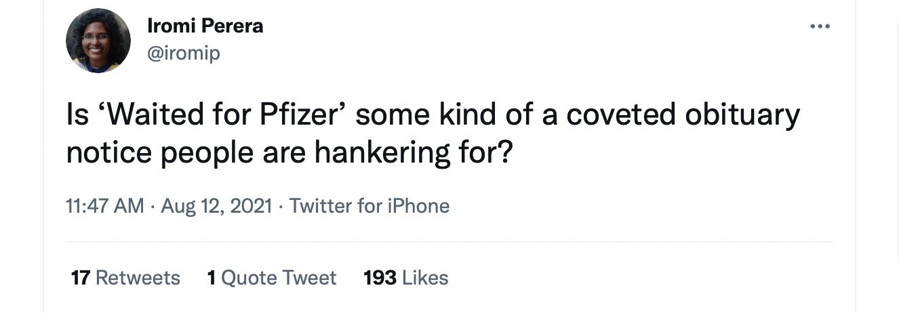899x313 pixels.
Task: Open the Twitter for iPhone source link
Action: [x=369, y=206]
